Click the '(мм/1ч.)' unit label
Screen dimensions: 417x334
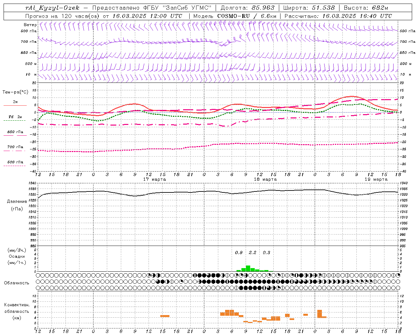click(17, 263)
